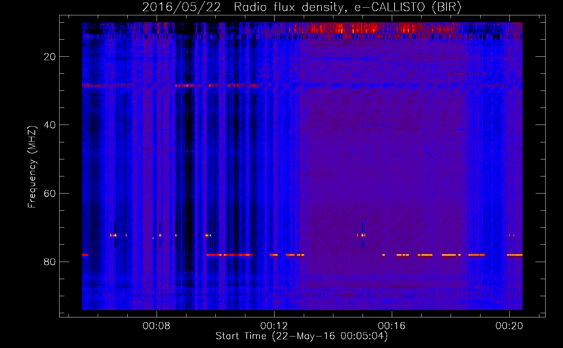Click the date "2016/05/22" in the title
The image size is (563, 348).
tap(182, 7)
